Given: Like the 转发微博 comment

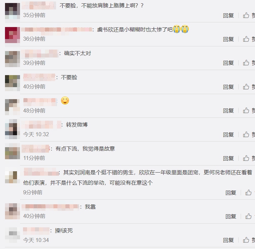Looking at the screenshot, I should tap(246, 135).
